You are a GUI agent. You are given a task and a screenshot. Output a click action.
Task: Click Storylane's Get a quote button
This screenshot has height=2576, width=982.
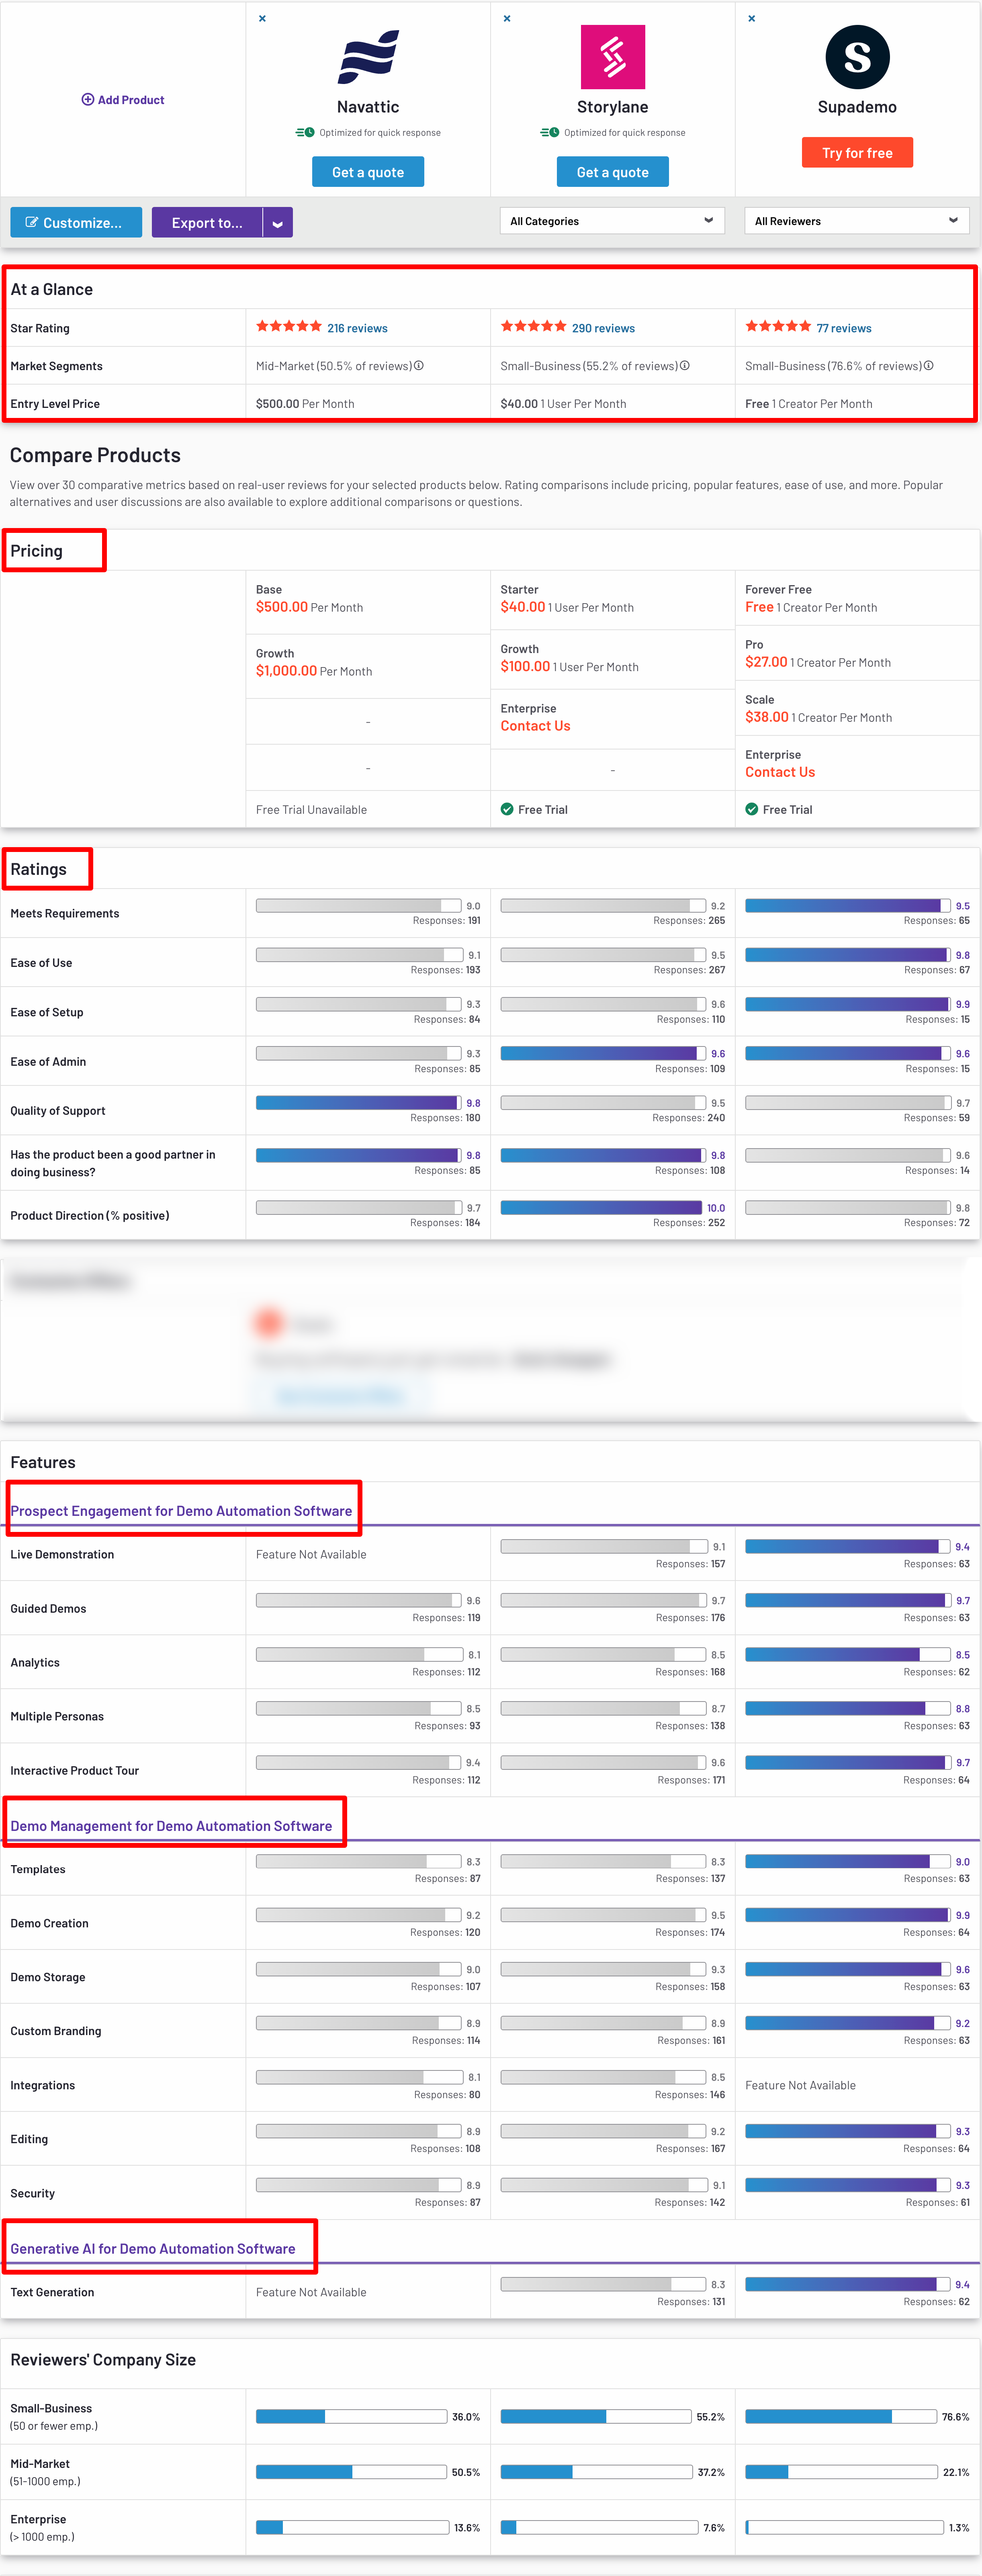point(613,172)
